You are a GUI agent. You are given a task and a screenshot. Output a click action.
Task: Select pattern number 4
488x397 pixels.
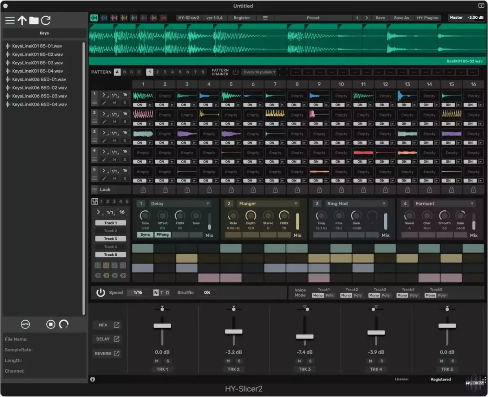click(x=172, y=72)
